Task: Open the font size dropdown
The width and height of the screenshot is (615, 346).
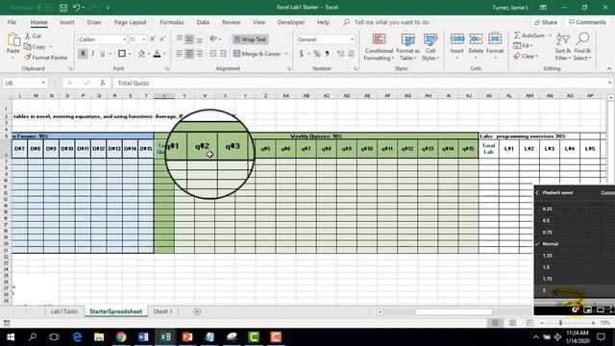Action: (x=144, y=39)
